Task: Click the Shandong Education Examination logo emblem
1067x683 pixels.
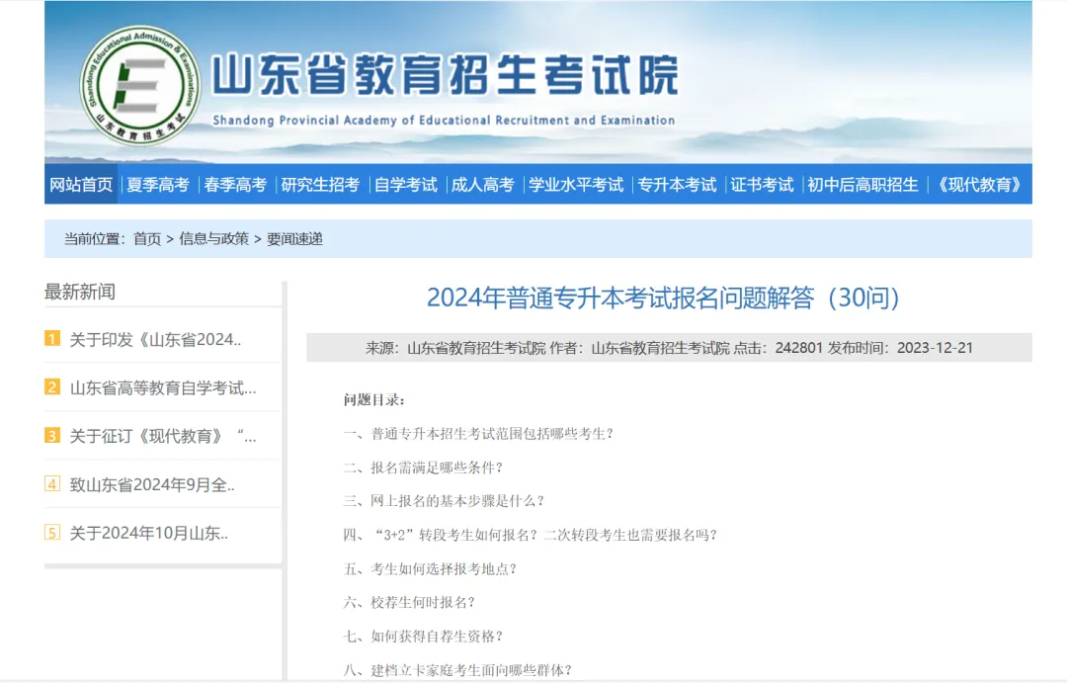Action: 140,85
